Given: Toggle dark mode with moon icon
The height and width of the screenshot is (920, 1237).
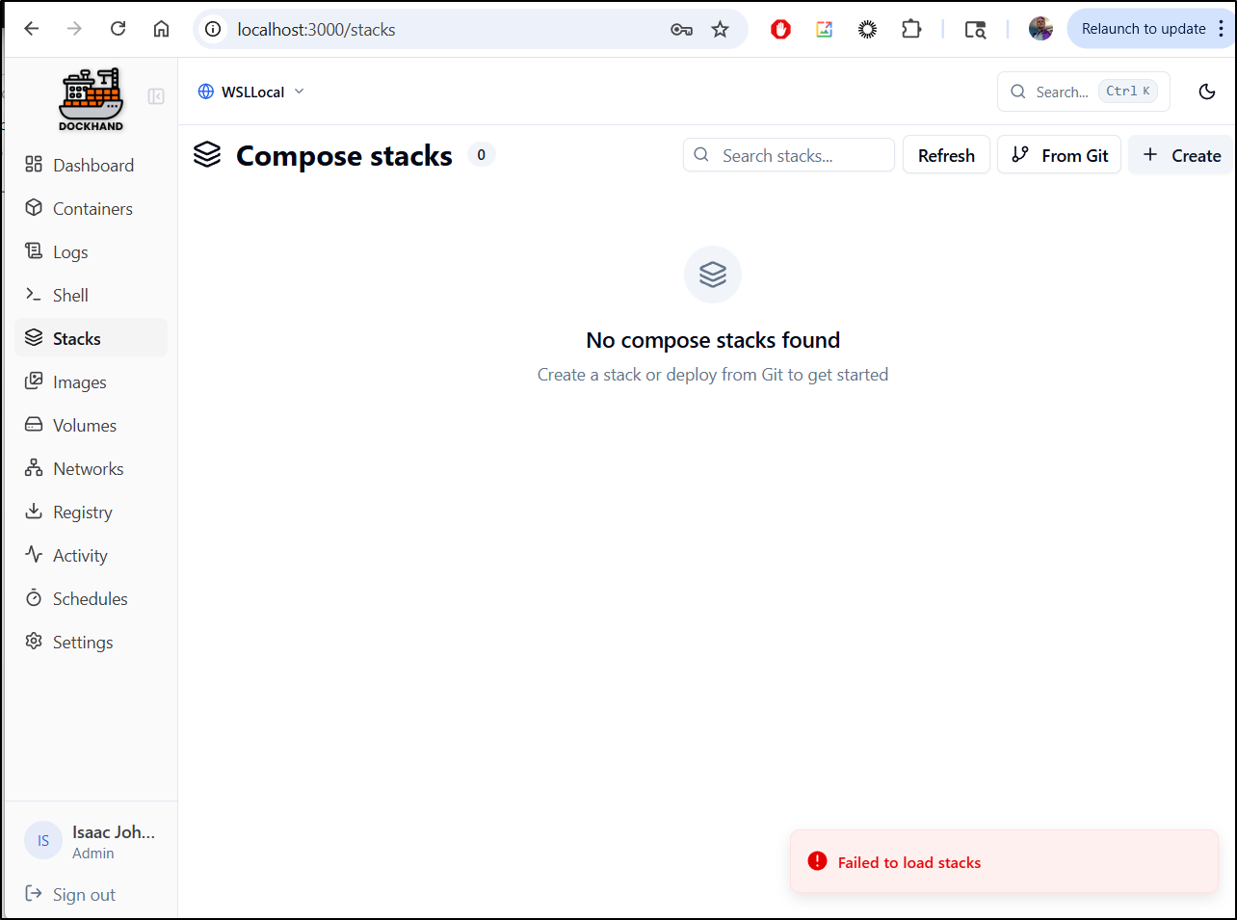Looking at the screenshot, I should click(x=1206, y=92).
